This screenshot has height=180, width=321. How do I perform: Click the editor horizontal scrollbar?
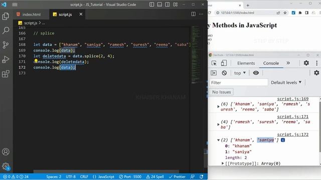pyautogui.click(x=106, y=171)
